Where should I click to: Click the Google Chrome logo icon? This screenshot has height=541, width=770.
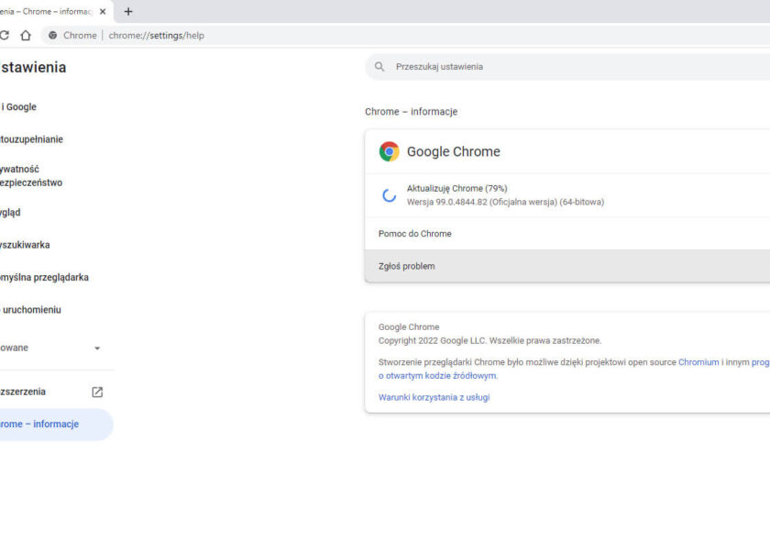tap(389, 151)
